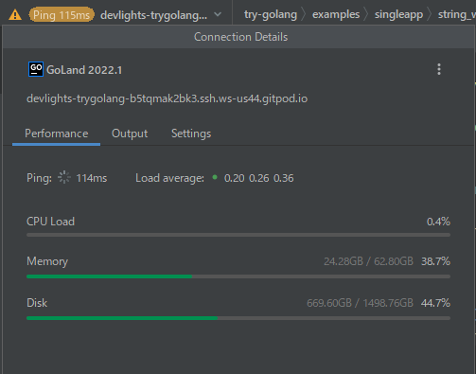Open the three-dot more options menu
The height and width of the screenshot is (374, 476).
pyautogui.click(x=439, y=69)
